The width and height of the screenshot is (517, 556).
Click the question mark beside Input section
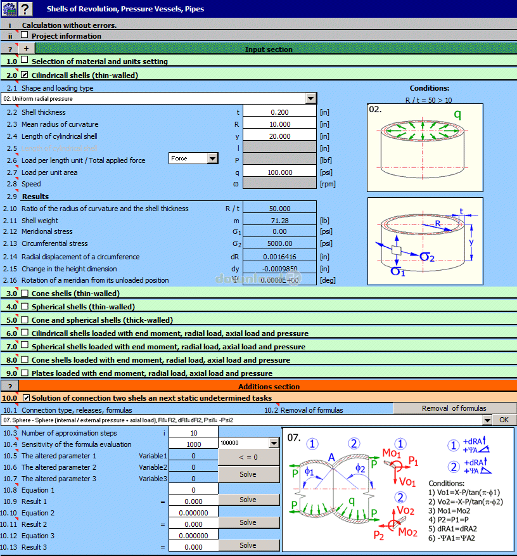(x=10, y=49)
